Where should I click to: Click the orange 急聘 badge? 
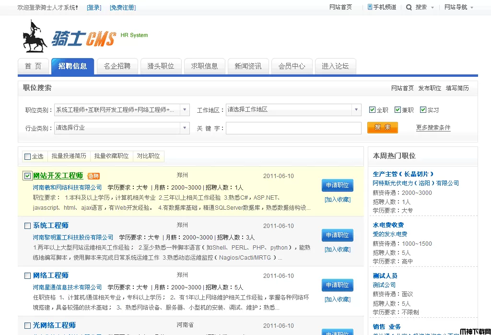pyautogui.click(x=94, y=176)
